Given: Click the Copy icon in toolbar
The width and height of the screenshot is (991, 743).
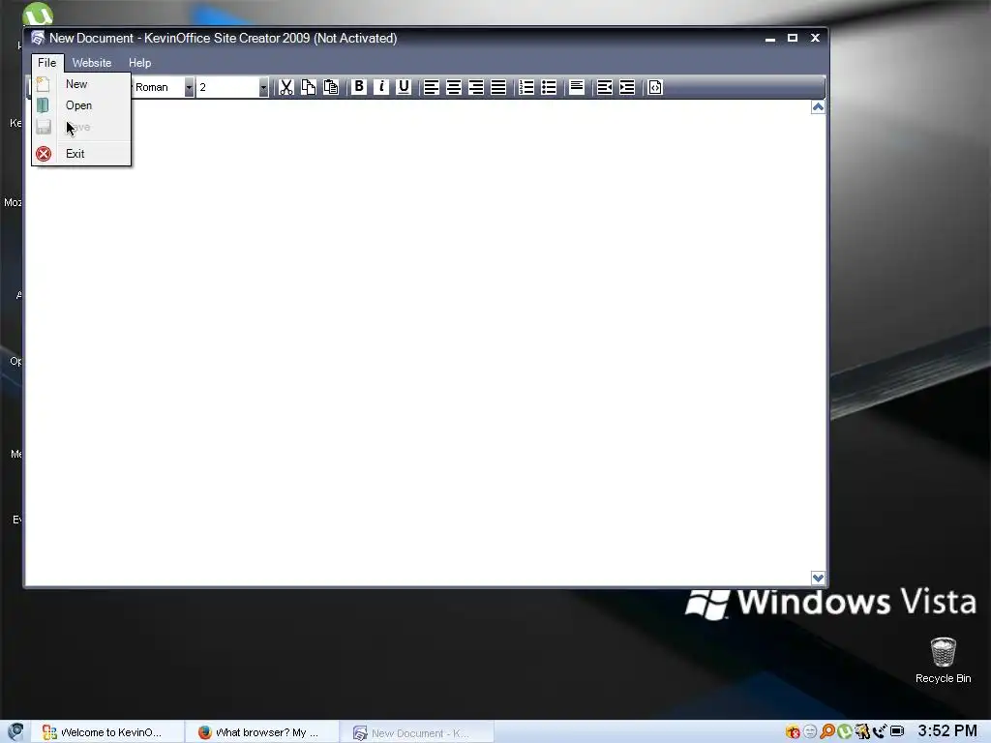Looking at the screenshot, I should (x=309, y=87).
